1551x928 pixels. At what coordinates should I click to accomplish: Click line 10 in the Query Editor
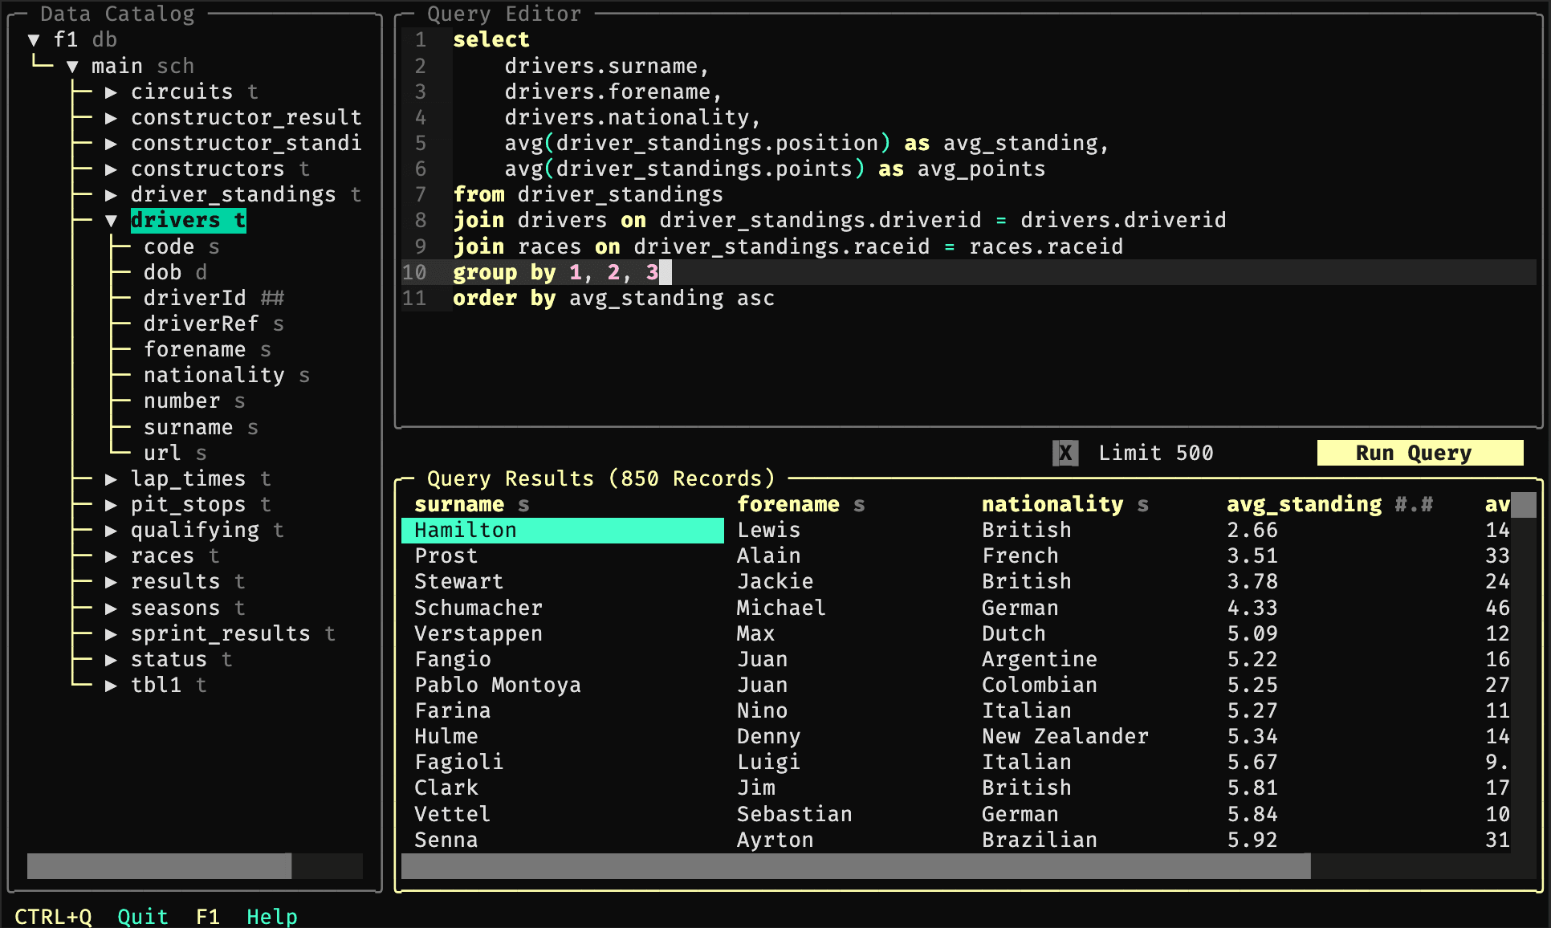[x=562, y=272]
